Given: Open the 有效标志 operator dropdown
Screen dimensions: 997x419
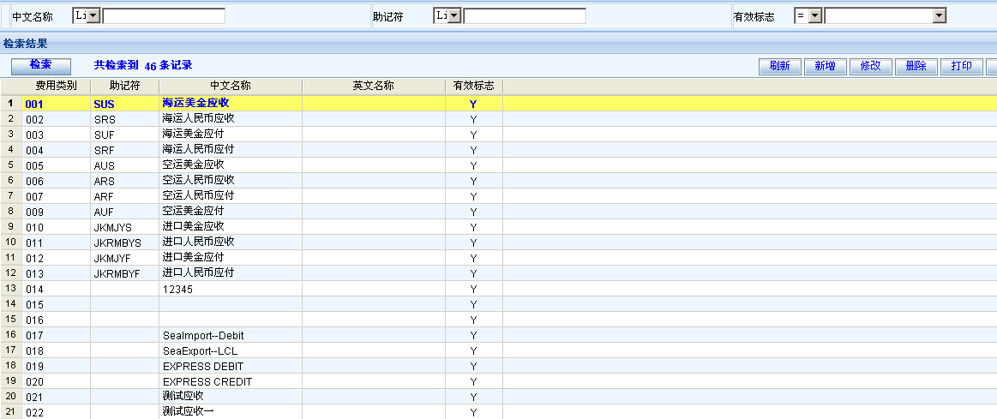Looking at the screenshot, I should tap(814, 16).
